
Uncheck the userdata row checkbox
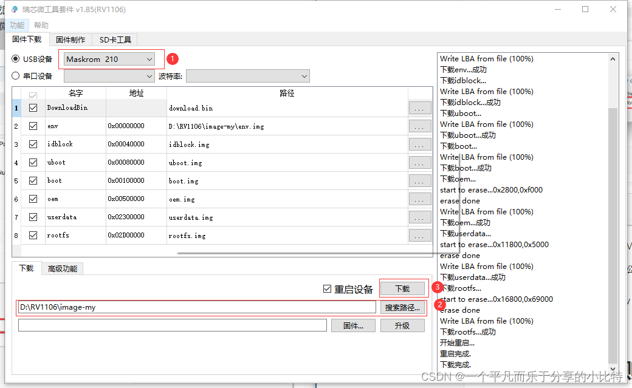(33, 217)
